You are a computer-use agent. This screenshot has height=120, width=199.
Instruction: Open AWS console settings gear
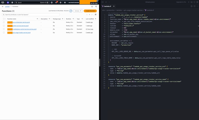(65, 2)
